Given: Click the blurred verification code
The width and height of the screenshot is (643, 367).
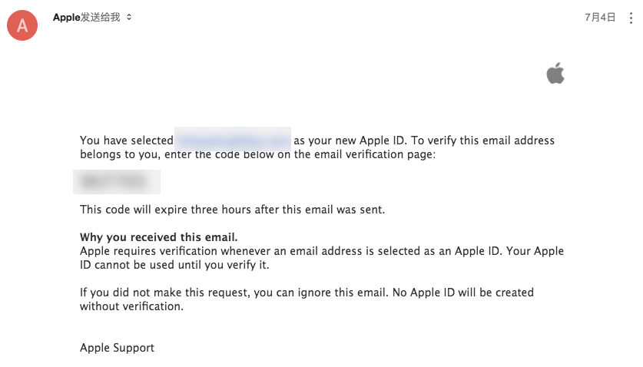Looking at the screenshot, I should 116,182.
